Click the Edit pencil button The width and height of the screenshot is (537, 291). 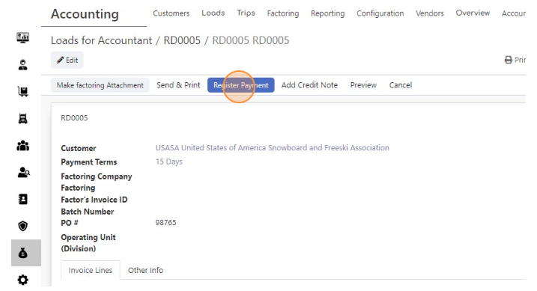[67, 60]
